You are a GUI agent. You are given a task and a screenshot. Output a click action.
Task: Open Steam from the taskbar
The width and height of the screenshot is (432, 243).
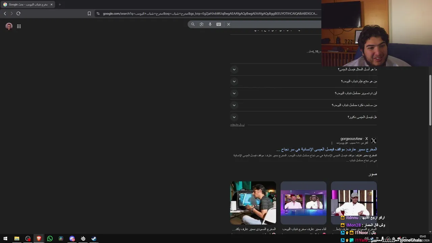pos(94,239)
